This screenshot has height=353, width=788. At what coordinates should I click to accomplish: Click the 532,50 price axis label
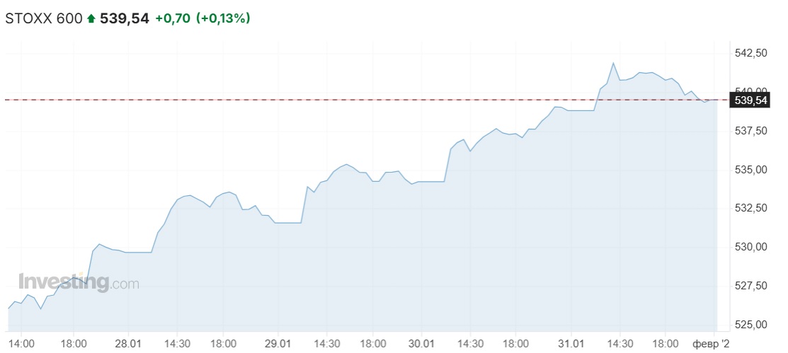click(x=750, y=209)
